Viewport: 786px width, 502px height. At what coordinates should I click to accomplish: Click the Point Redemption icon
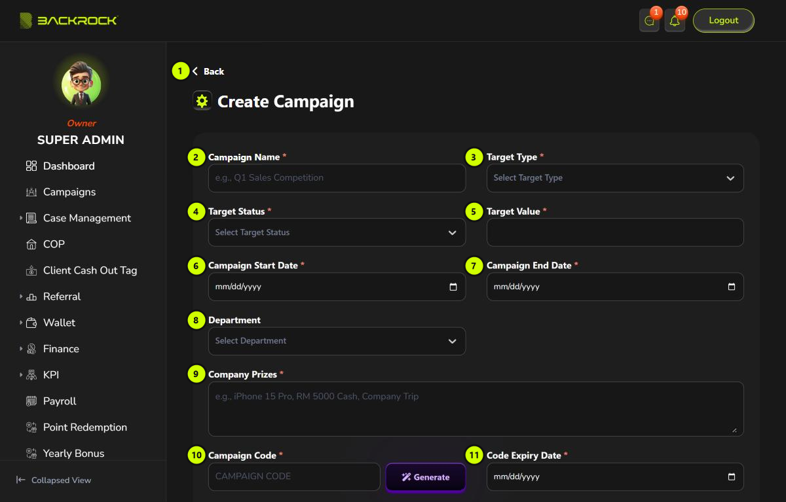(31, 428)
